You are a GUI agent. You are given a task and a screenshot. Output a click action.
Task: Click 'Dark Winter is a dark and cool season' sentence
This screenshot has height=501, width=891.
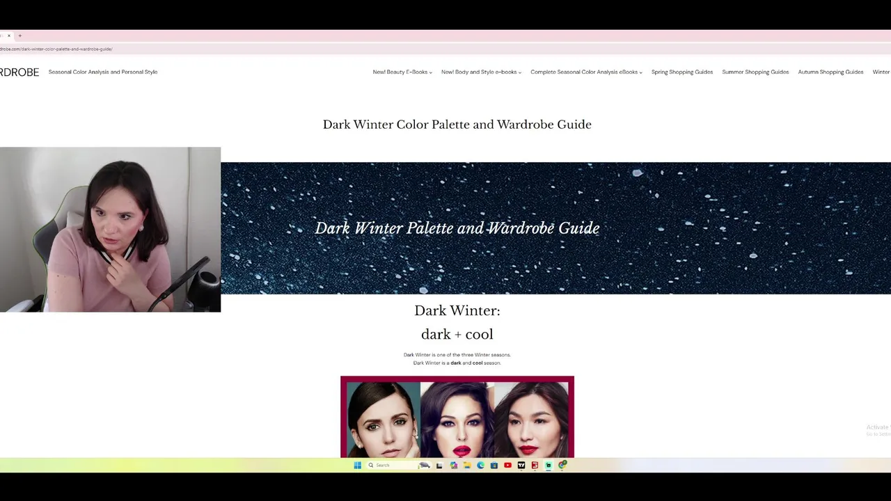[457, 363]
